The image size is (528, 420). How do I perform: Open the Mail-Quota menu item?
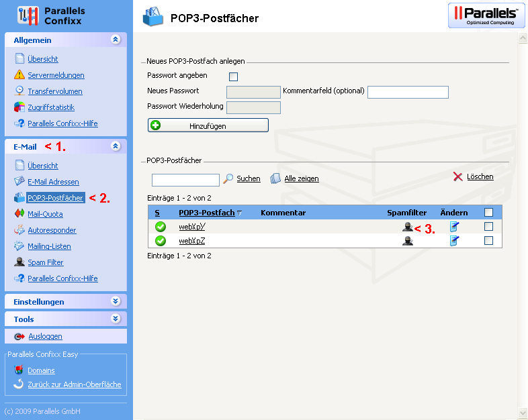[45, 214]
